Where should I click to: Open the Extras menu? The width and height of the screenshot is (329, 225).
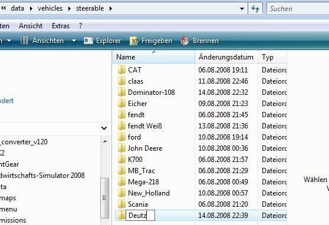[x=61, y=26]
